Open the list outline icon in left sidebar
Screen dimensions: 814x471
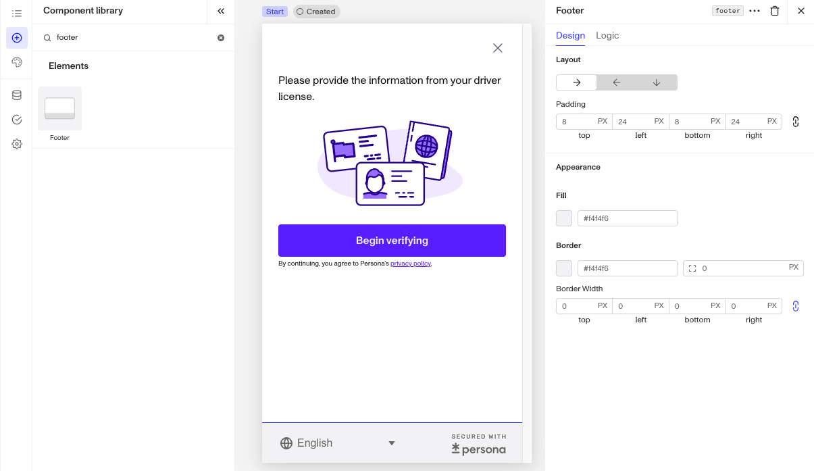pos(17,14)
